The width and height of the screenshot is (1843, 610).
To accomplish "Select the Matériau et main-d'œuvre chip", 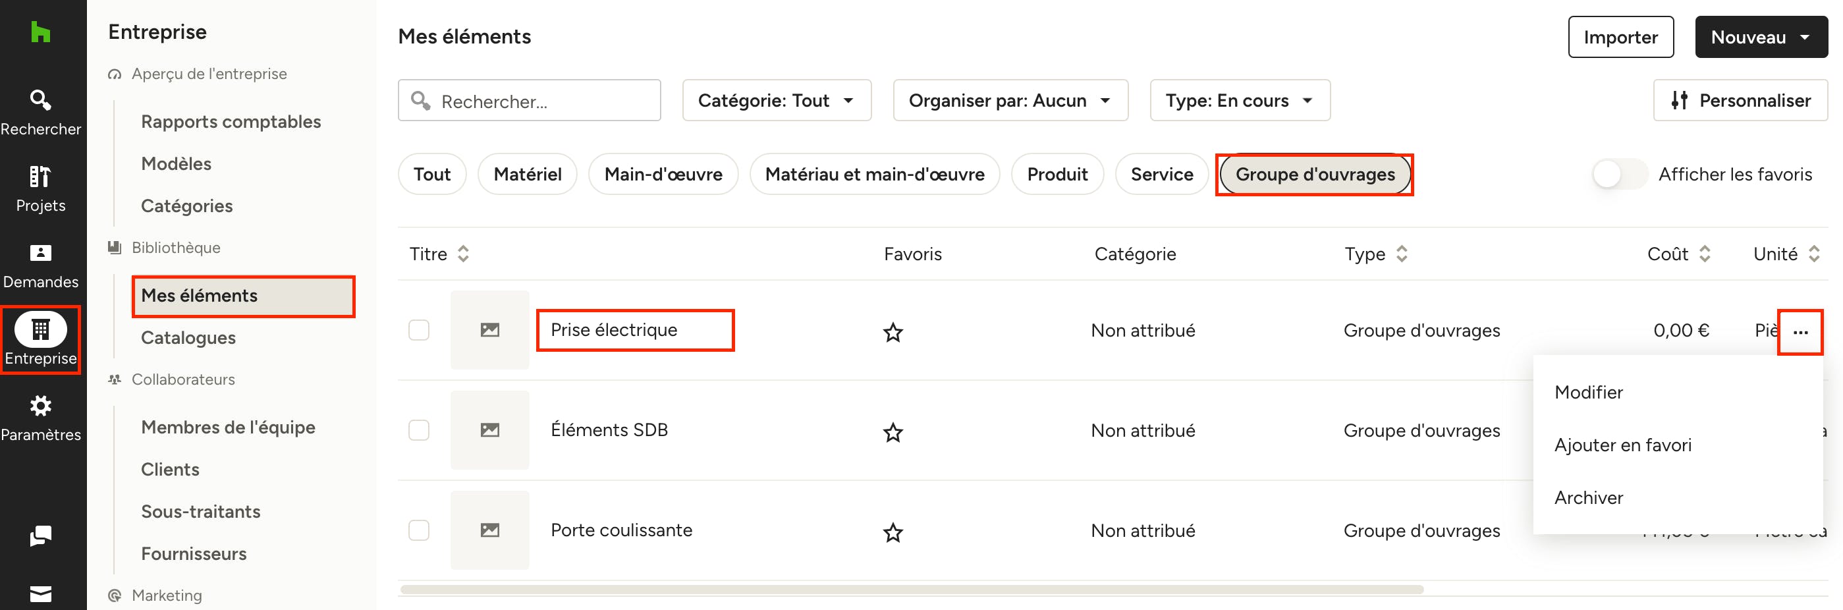I will 874,174.
